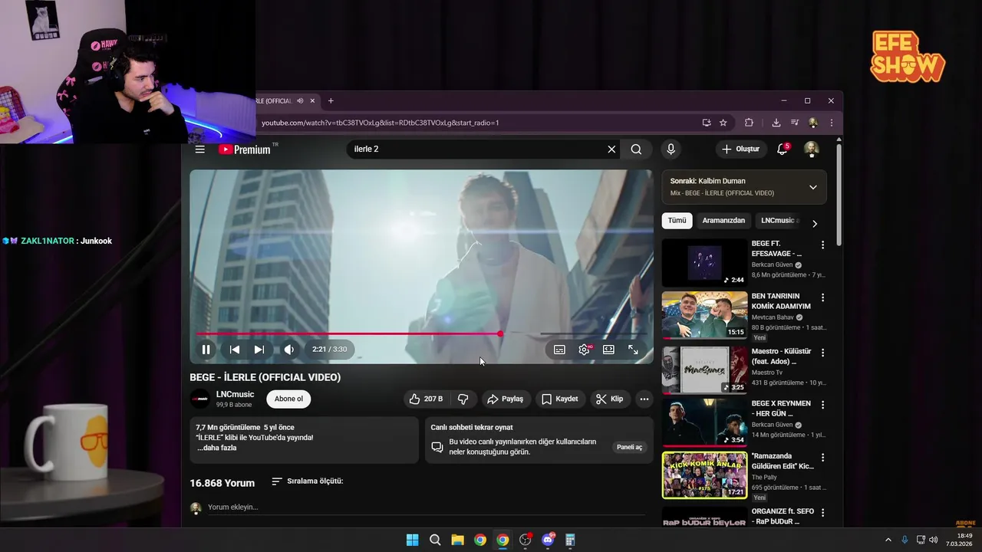Mute the player volume speaker icon
Image resolution: width=982 pixels, height=552 pixels.
pos(288,350)
